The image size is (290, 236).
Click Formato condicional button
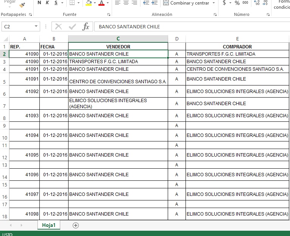282,5
